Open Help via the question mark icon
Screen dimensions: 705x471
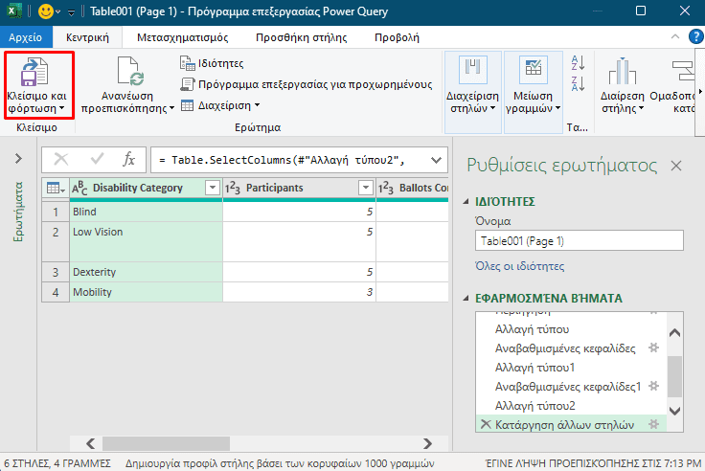point(695,36)
